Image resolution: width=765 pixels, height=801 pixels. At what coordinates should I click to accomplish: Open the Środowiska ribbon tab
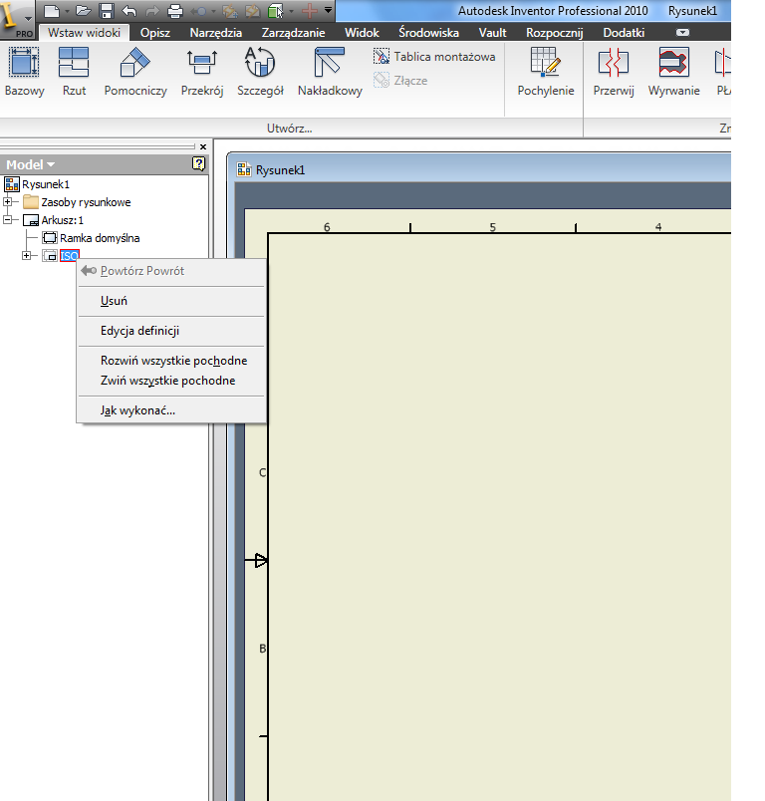coord(428,33)
